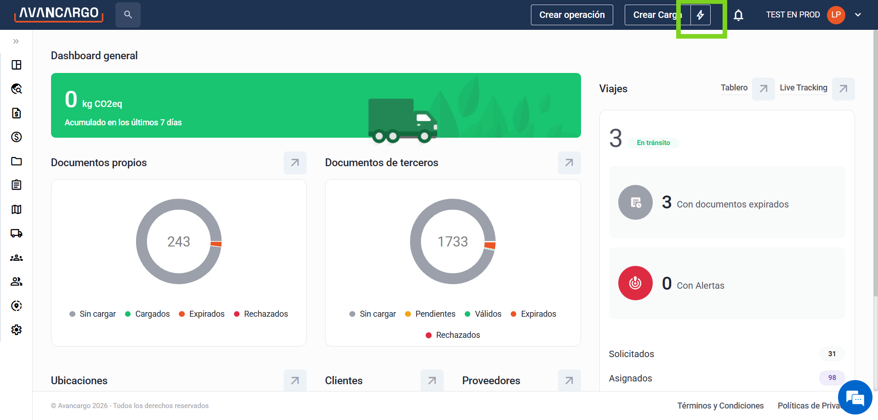Open the Tablero link in Viajes
This screenshot has width=878, height=420.
[734, 88]
